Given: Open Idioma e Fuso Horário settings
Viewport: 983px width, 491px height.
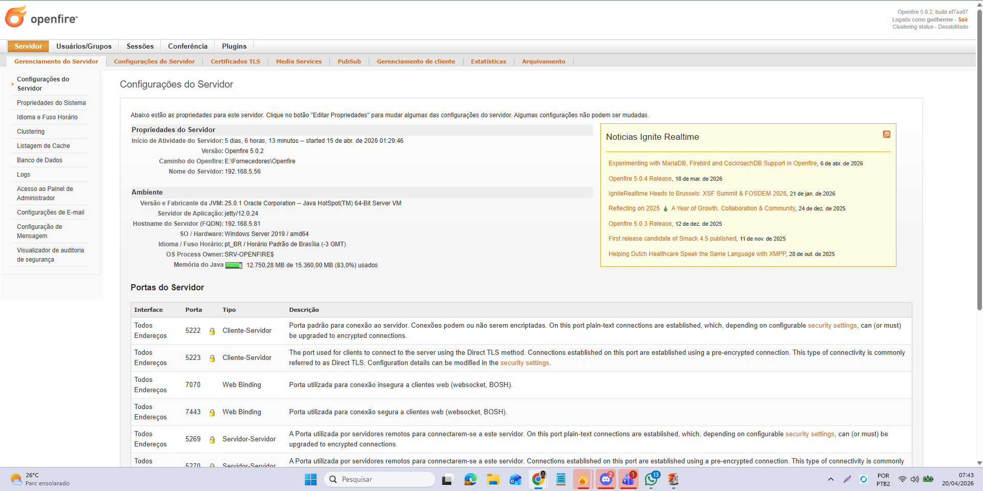Looking at the screenshot, I should [47, 117].
